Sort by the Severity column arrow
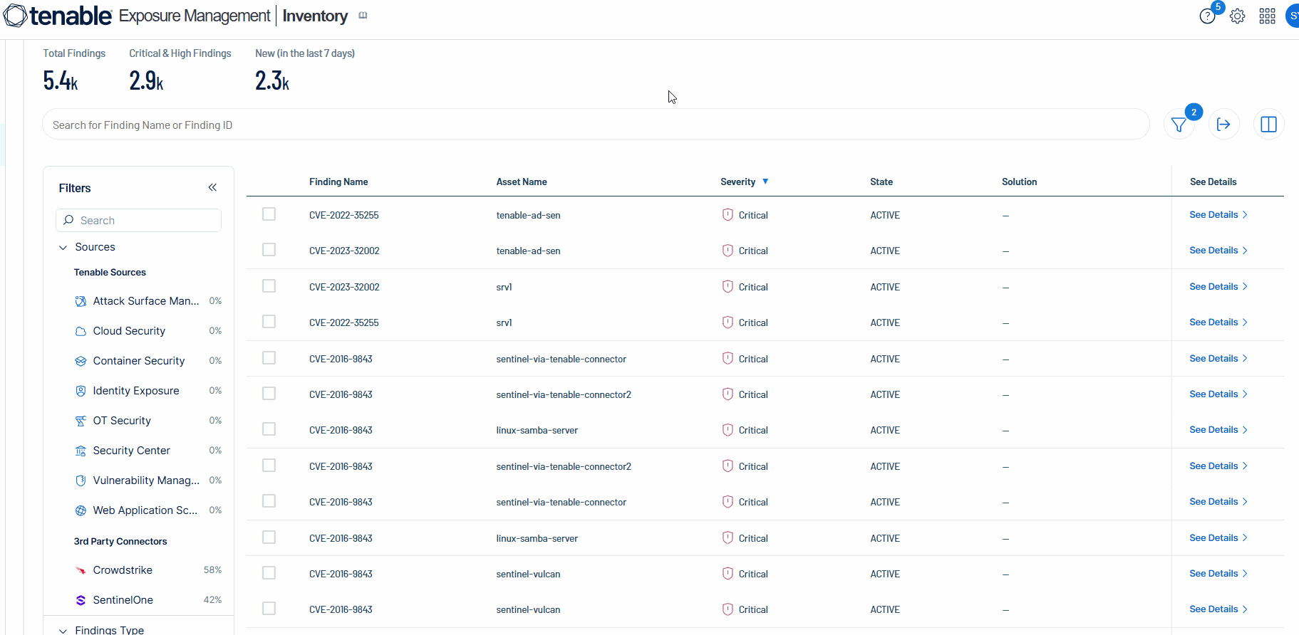This screenshot has width=1299, height=635. point(765,182)
